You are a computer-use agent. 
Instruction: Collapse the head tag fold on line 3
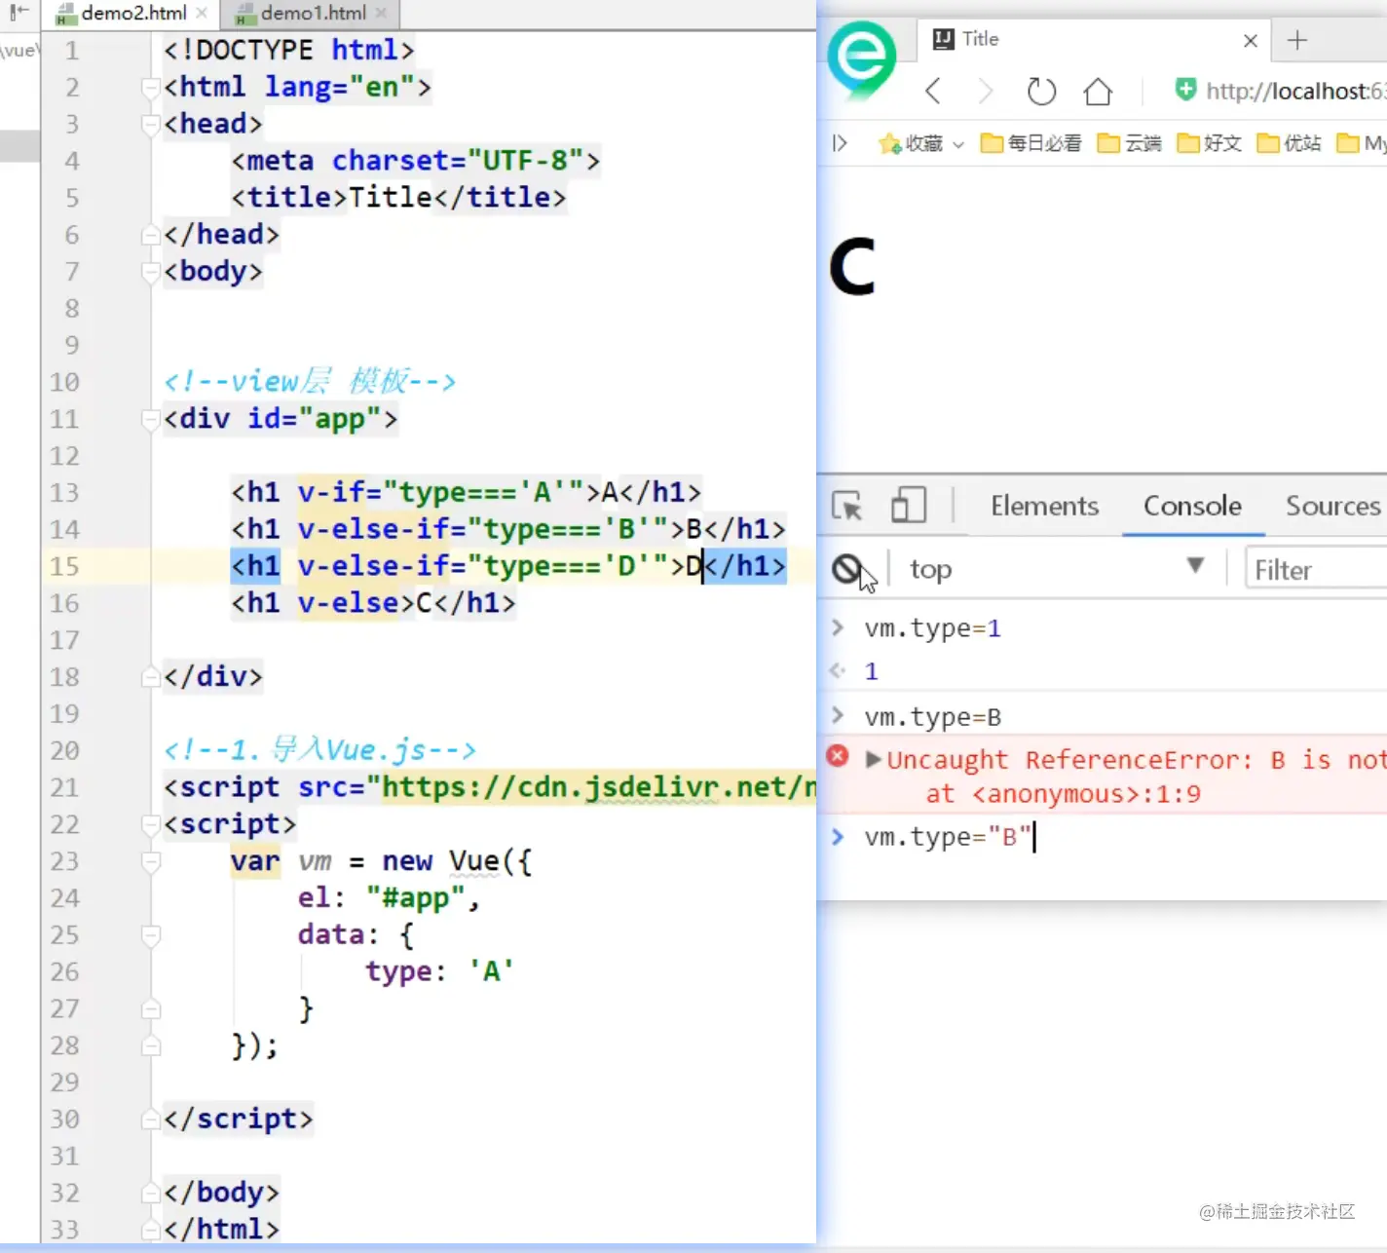(151, 125)
